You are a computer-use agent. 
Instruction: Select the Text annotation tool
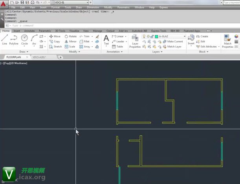(x=106, y=40)
